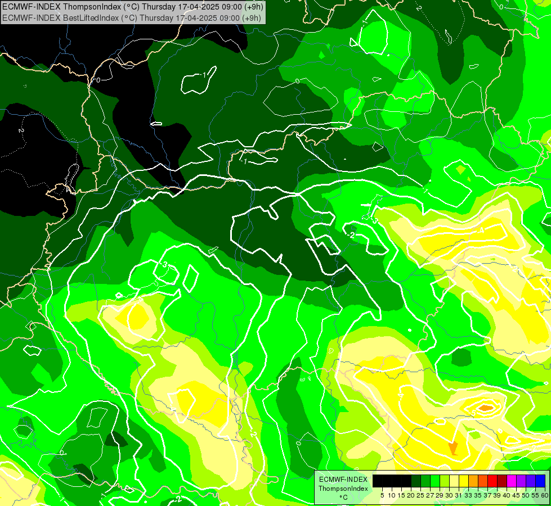Click the pale yellow 30–31 legend swatch
This screenshot has width=551, height=506.
tap(454, 481)
